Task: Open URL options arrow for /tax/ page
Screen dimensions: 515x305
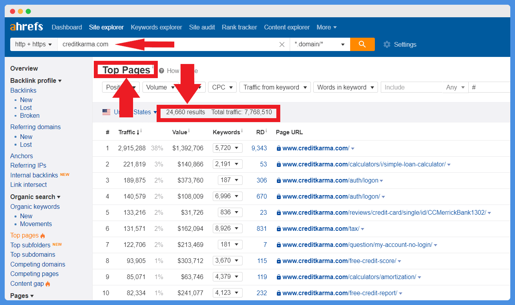Action: (363, 229)
